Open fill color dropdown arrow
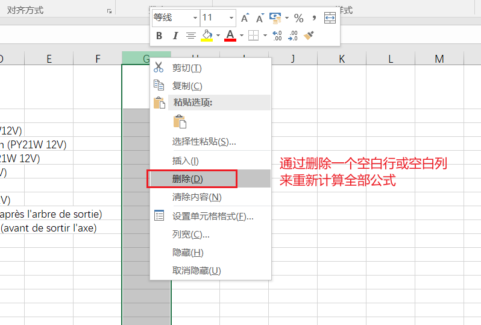481x325 pixels. 218,36
